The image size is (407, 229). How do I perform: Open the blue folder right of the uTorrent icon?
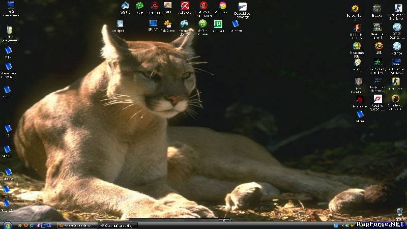[236, 23]
